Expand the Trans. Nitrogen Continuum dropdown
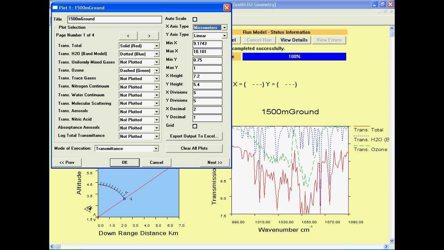The height and width of the screenshot is (250, 444). (156, 87)
